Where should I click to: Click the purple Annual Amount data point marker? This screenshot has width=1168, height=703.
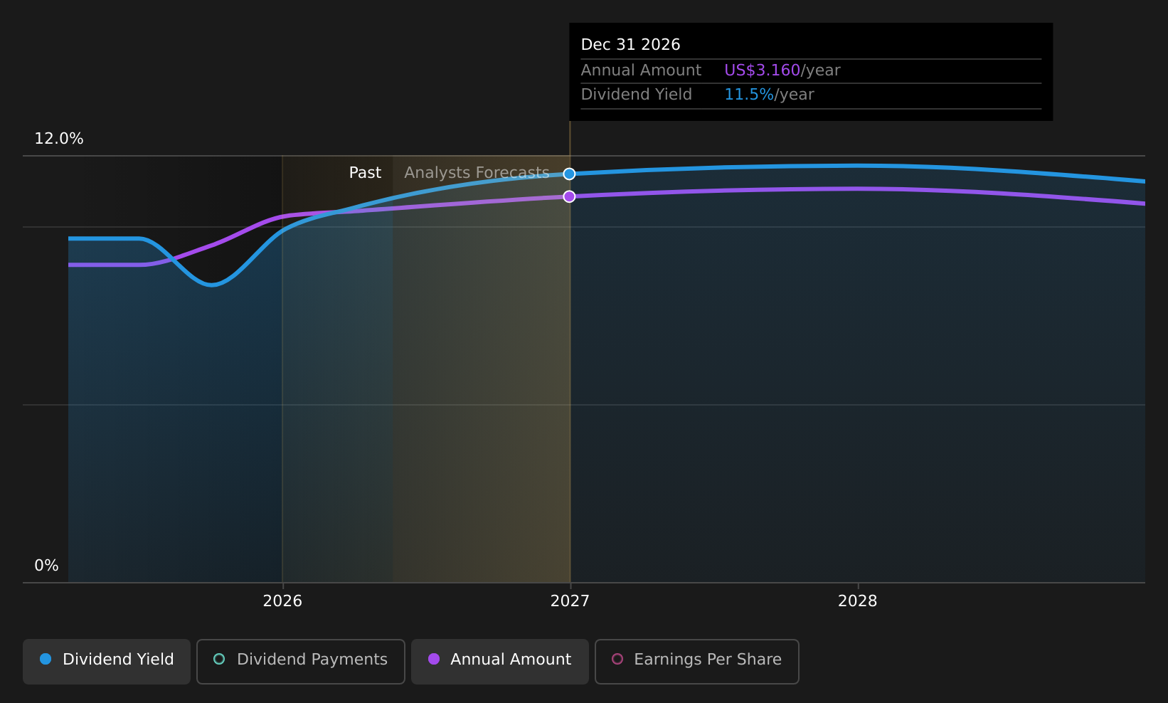pos(569,196)
